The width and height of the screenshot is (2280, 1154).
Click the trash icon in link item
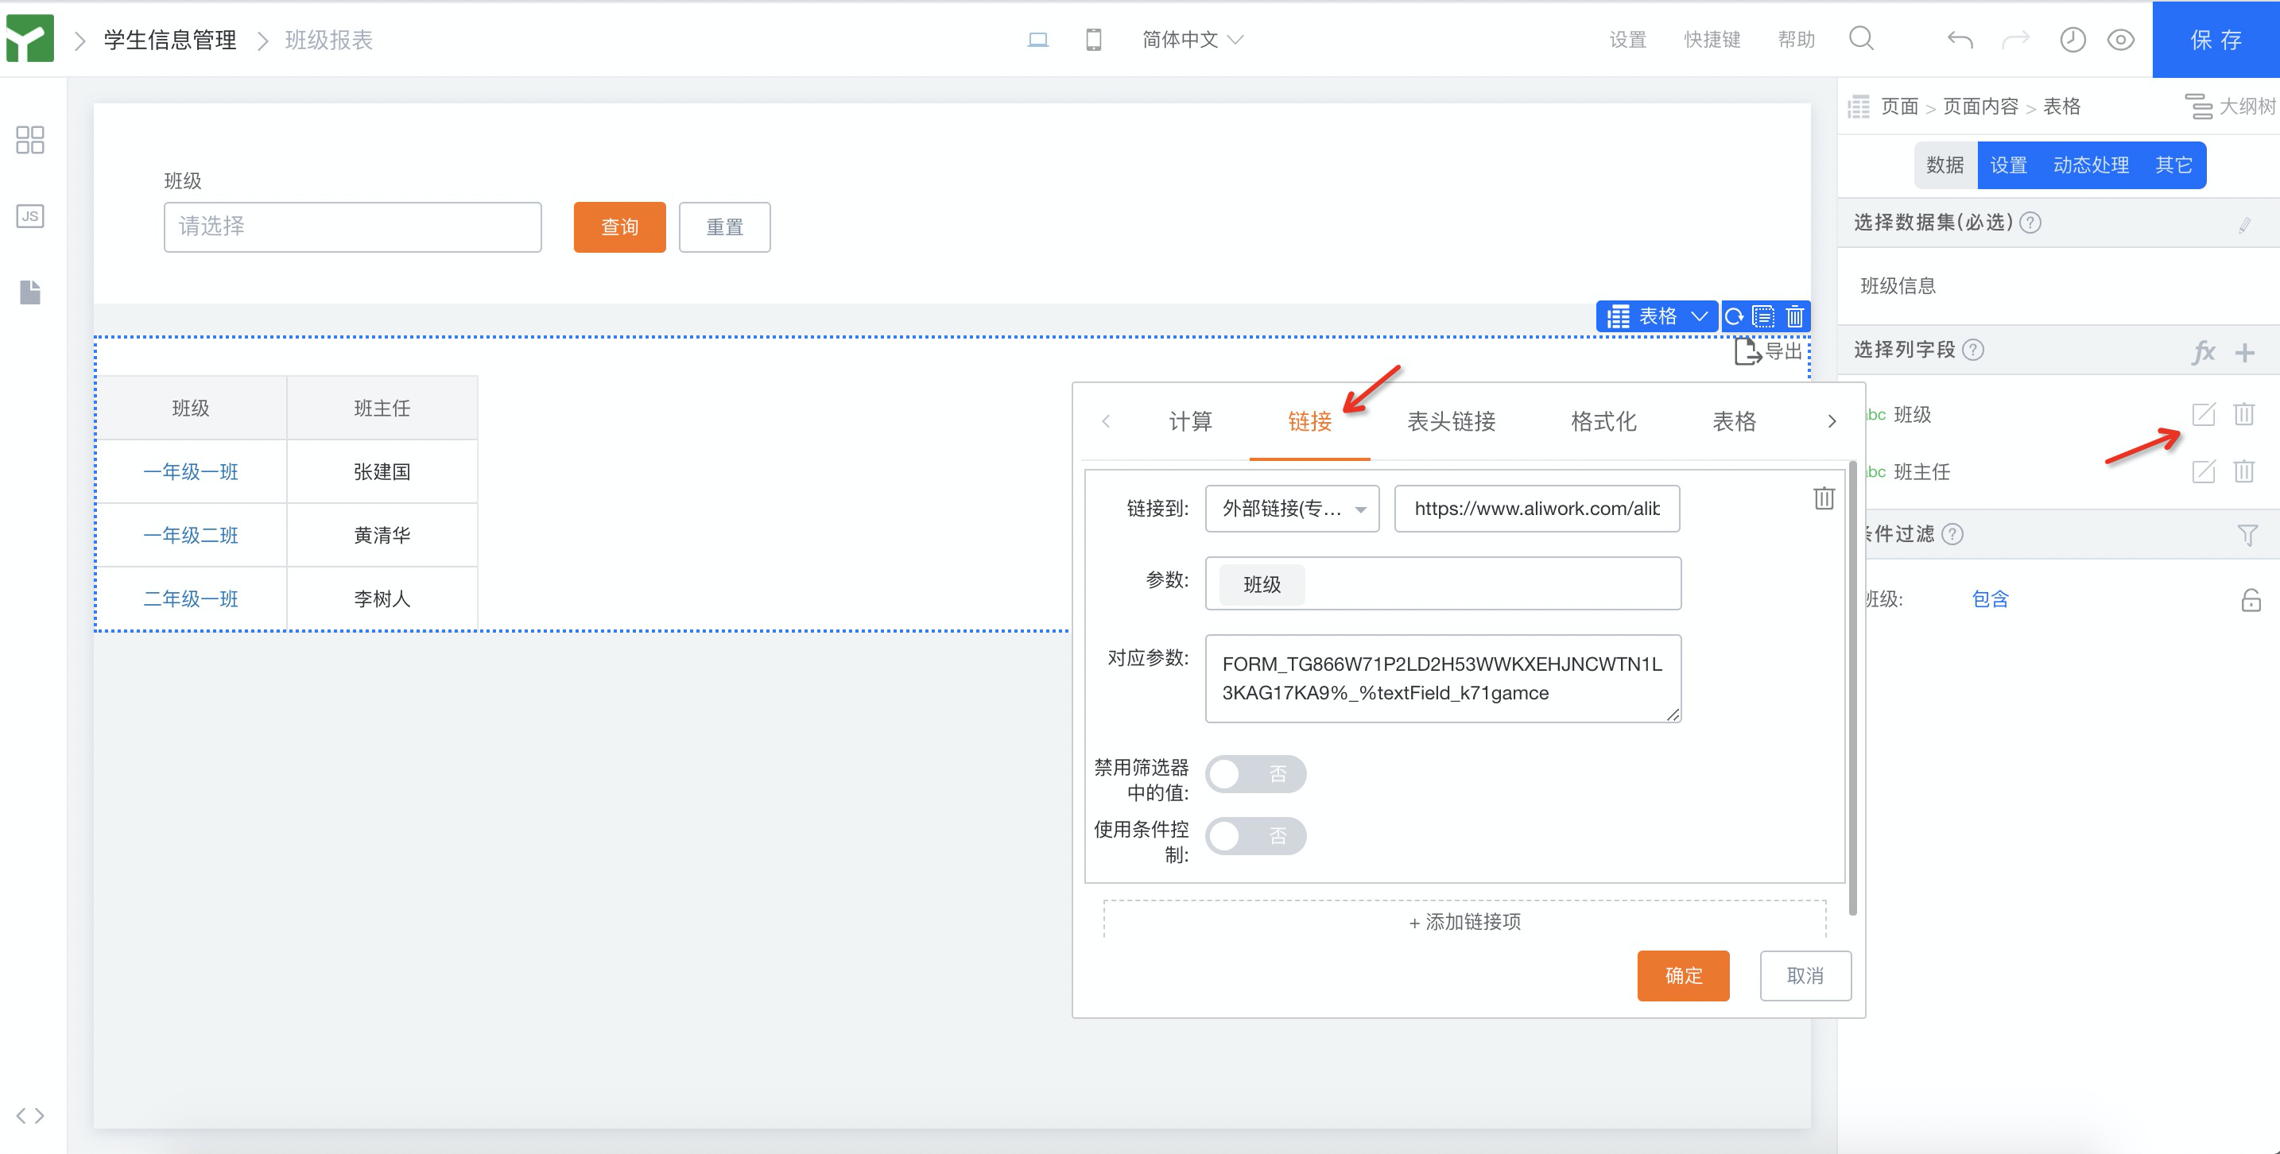[1824, 498]
